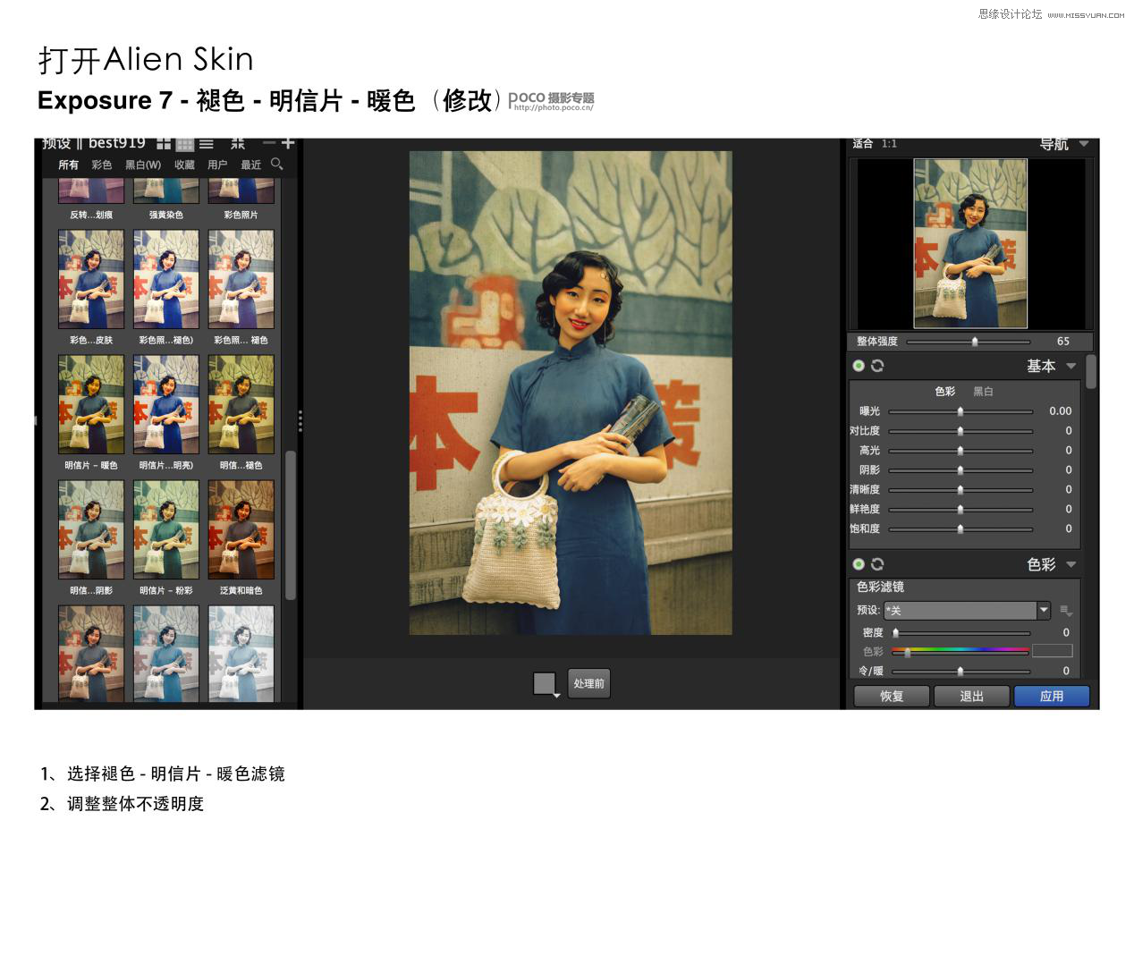The image size is (1134, 964).
Task: Click the 处理前 button
Action: 588,684
